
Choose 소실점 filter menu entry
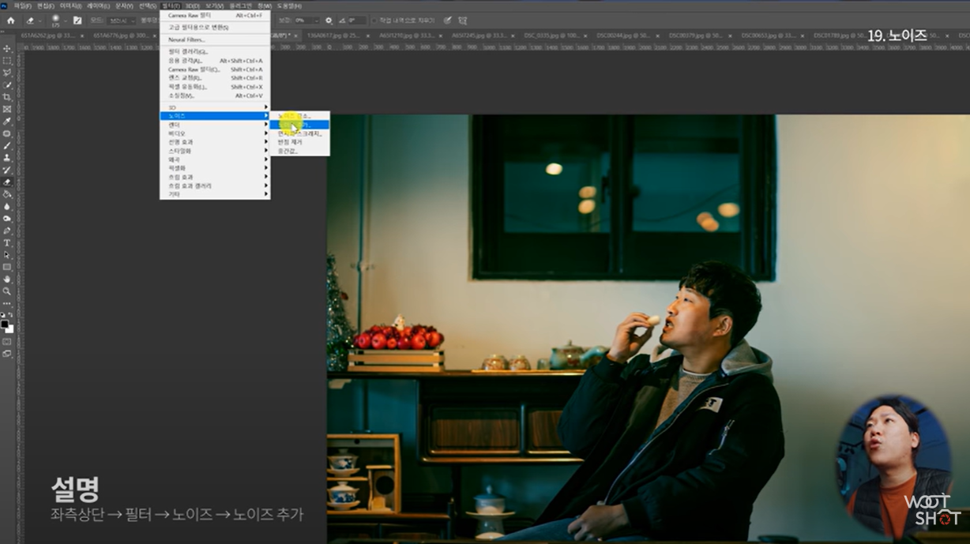tap(215, 96)
